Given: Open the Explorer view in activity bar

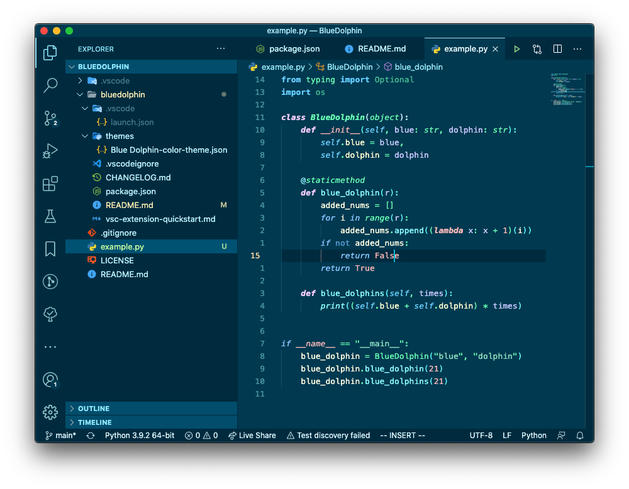Looking at the screenshot, I should 50,53.
